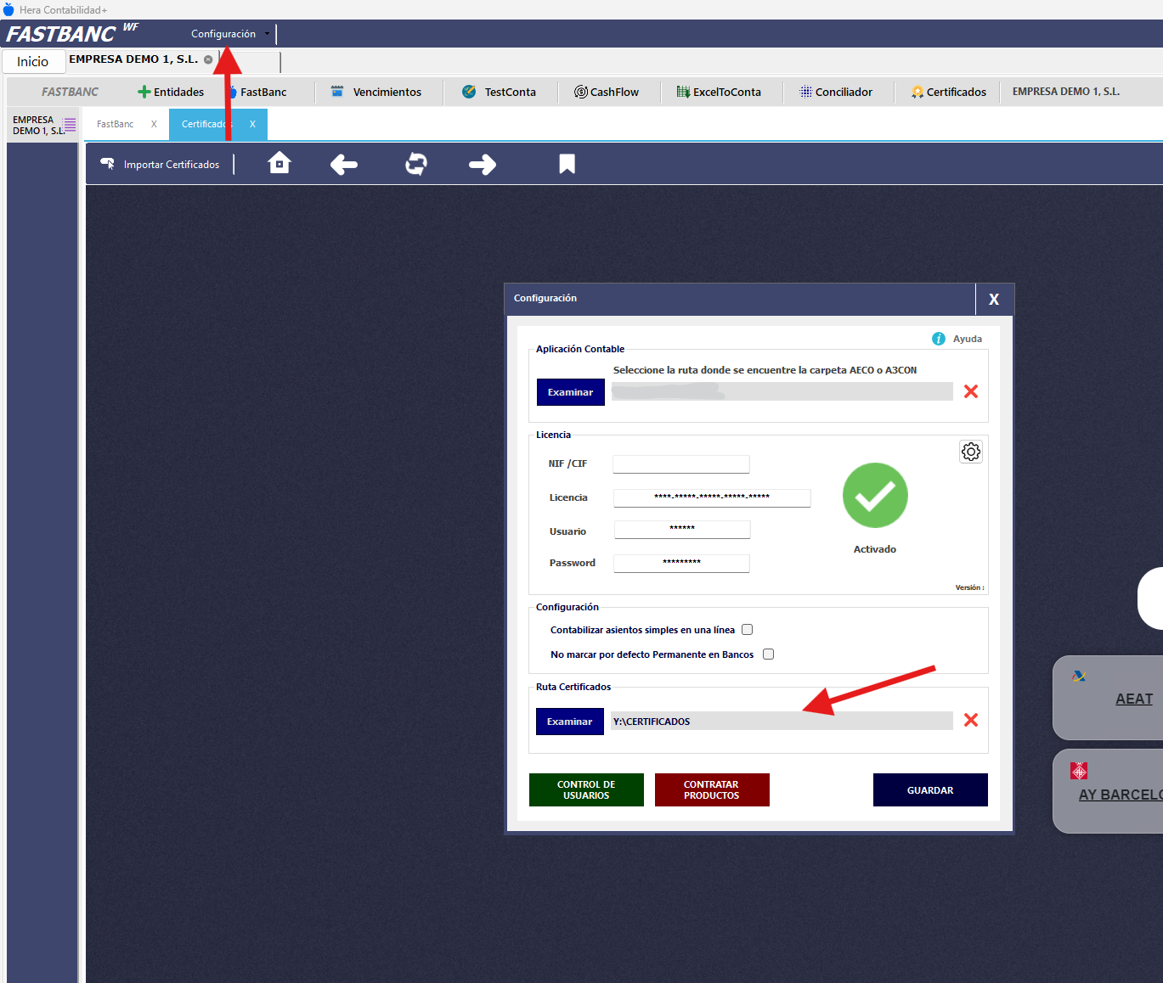Click Examinar for Aplicación Contable
Image resolution: width=1163 pixels, height=983 pixels.
tap(571, 392)
